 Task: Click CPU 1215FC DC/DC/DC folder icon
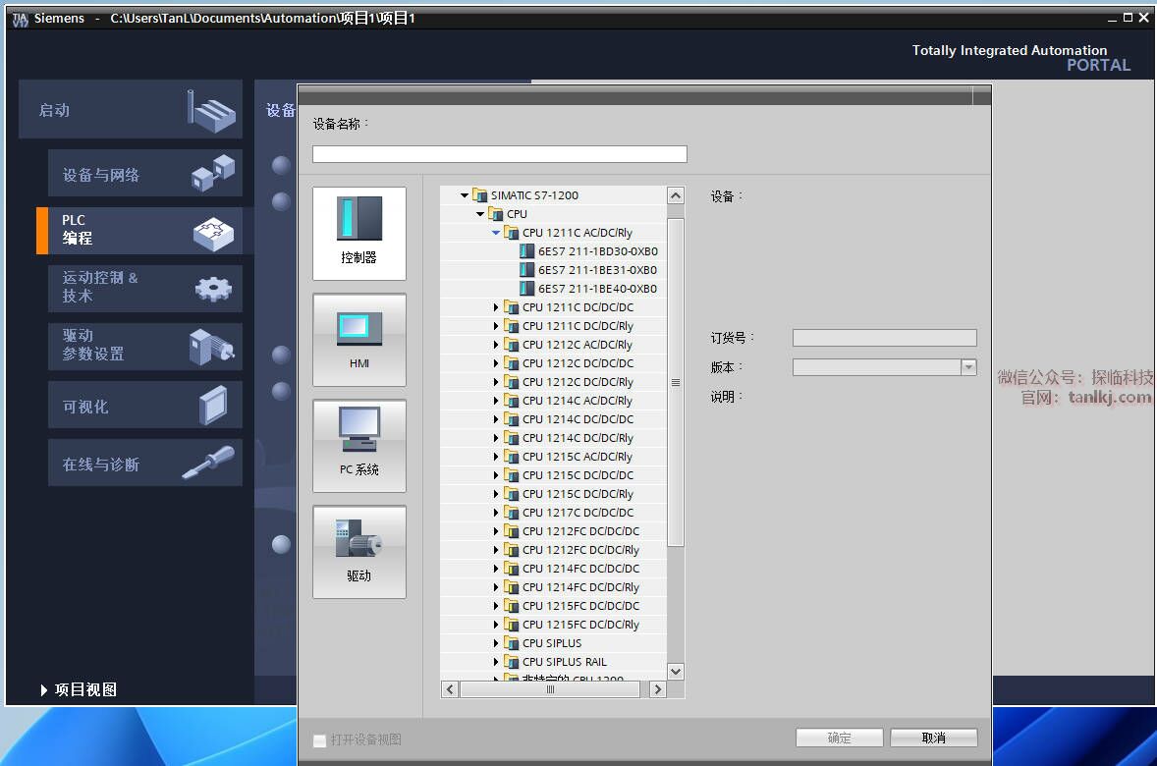pyautogui.click(x=512, y=606)
